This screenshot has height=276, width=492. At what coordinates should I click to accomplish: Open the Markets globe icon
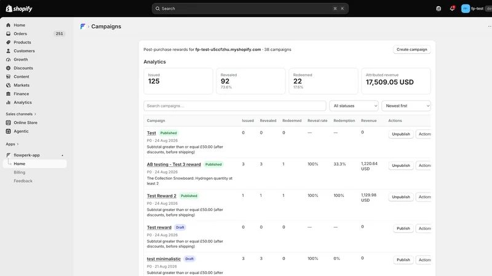click(x=9, y=85)
